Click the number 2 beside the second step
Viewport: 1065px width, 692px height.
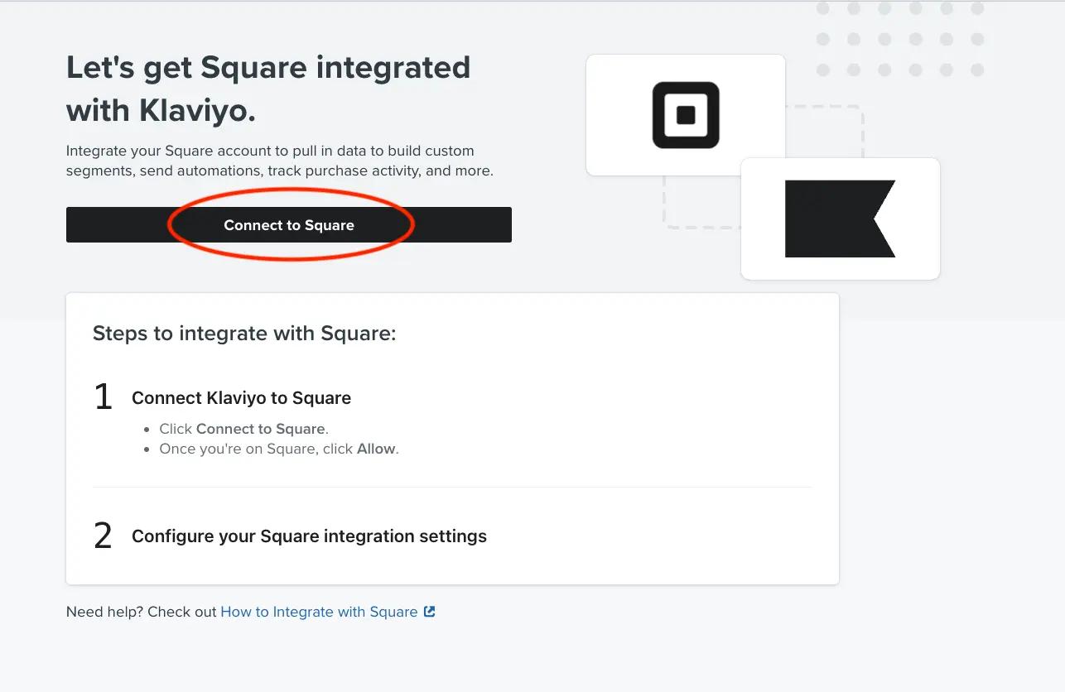tap(103, 536)
